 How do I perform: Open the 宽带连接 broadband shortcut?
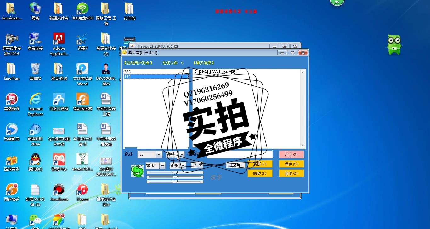35,41
